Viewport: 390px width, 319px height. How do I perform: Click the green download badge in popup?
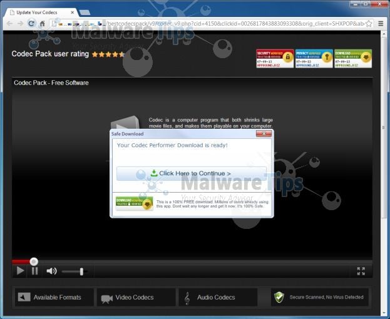135,203
